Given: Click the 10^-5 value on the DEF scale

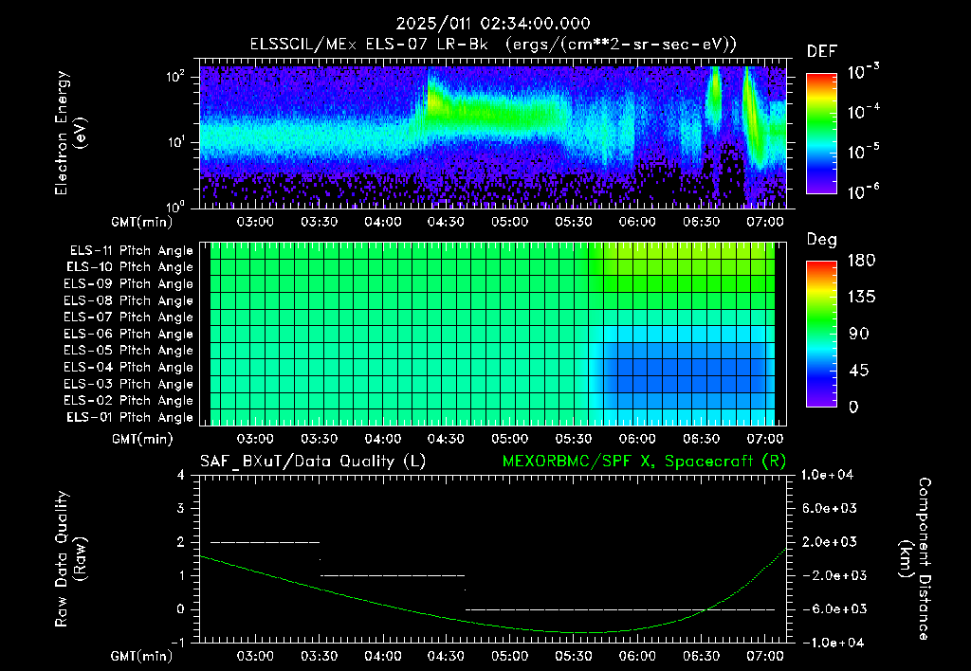Looking at the screenshot, I should pos(863,152).
